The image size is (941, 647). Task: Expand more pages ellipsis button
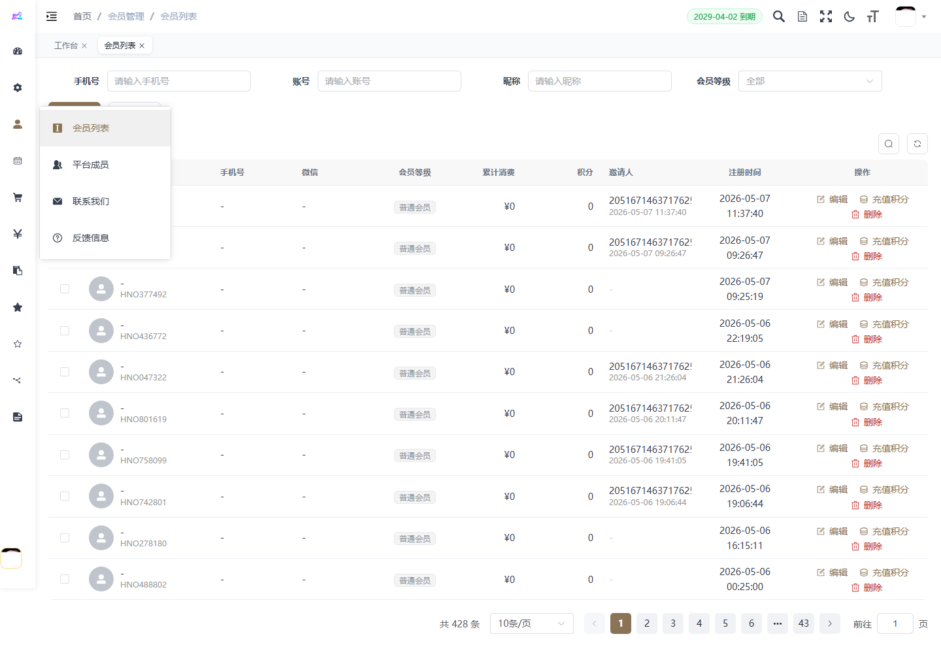[778, 623]
